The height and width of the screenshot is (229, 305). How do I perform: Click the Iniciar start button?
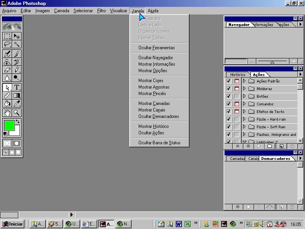coord(12,224)
